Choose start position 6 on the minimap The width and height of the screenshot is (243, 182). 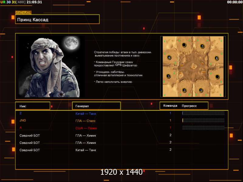click(x=169, y=57)
